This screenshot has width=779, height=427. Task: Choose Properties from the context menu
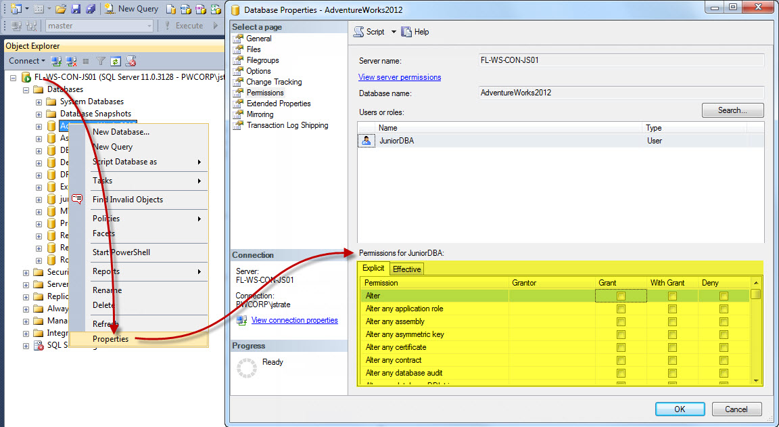[110, 339]
